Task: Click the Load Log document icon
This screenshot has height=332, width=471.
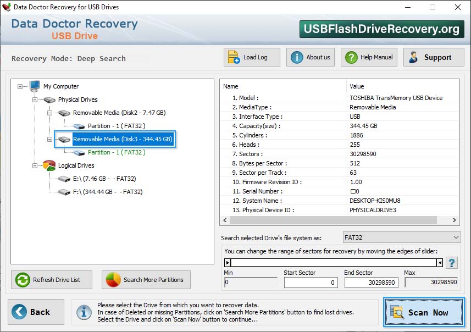Action: [x=234, y=57]
